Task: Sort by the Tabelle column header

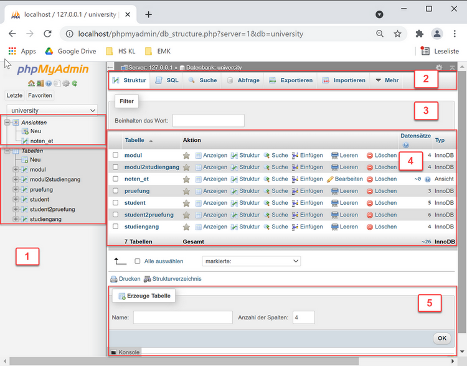Action: tap(134, 140)
